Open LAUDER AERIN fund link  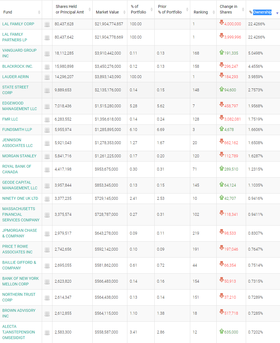(15, 77)
